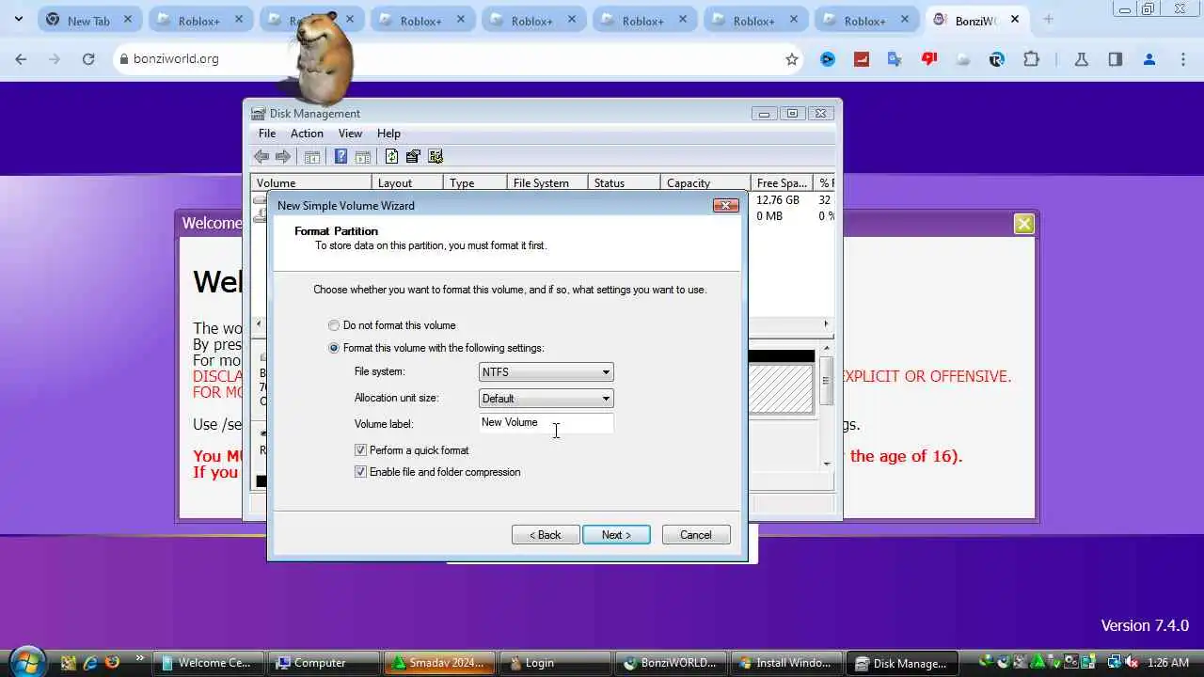
Task: Open the tab search chevron in Chrome
Action: pos(18,19)
